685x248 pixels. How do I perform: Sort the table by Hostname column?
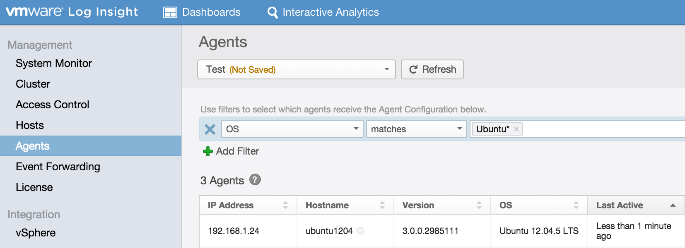coord(382,205)
